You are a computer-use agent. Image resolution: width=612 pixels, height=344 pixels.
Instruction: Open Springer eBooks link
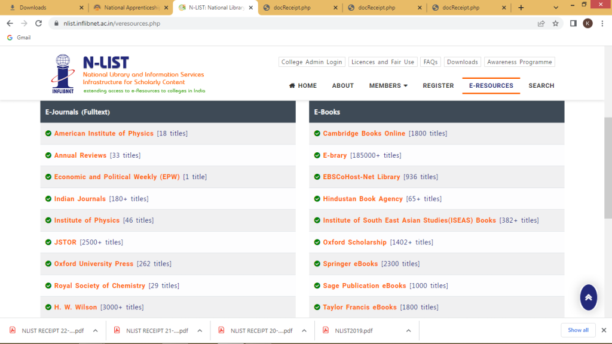350,263
